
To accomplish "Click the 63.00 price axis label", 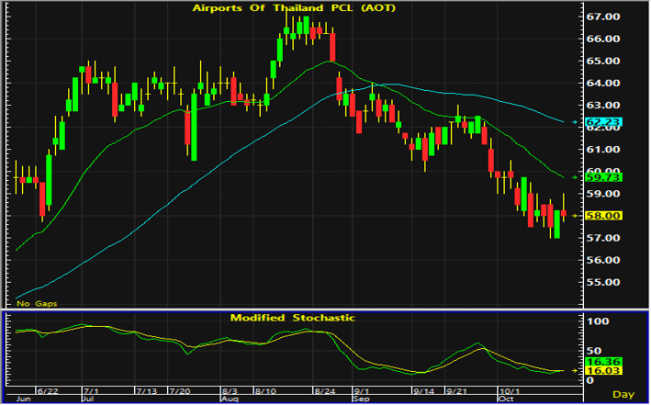I will (603, 105).
